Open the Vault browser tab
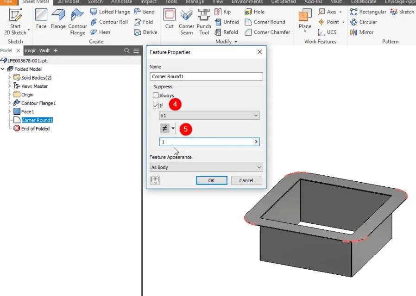This screenshot has height=296, width=416. (x=44, y=50)
